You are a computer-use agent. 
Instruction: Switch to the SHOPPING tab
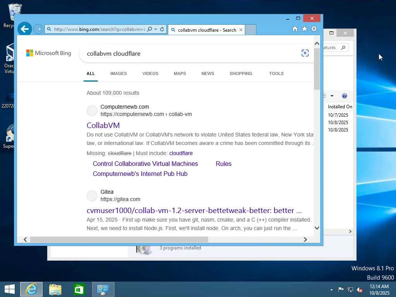pyautogui.click(x=241, y=73)
